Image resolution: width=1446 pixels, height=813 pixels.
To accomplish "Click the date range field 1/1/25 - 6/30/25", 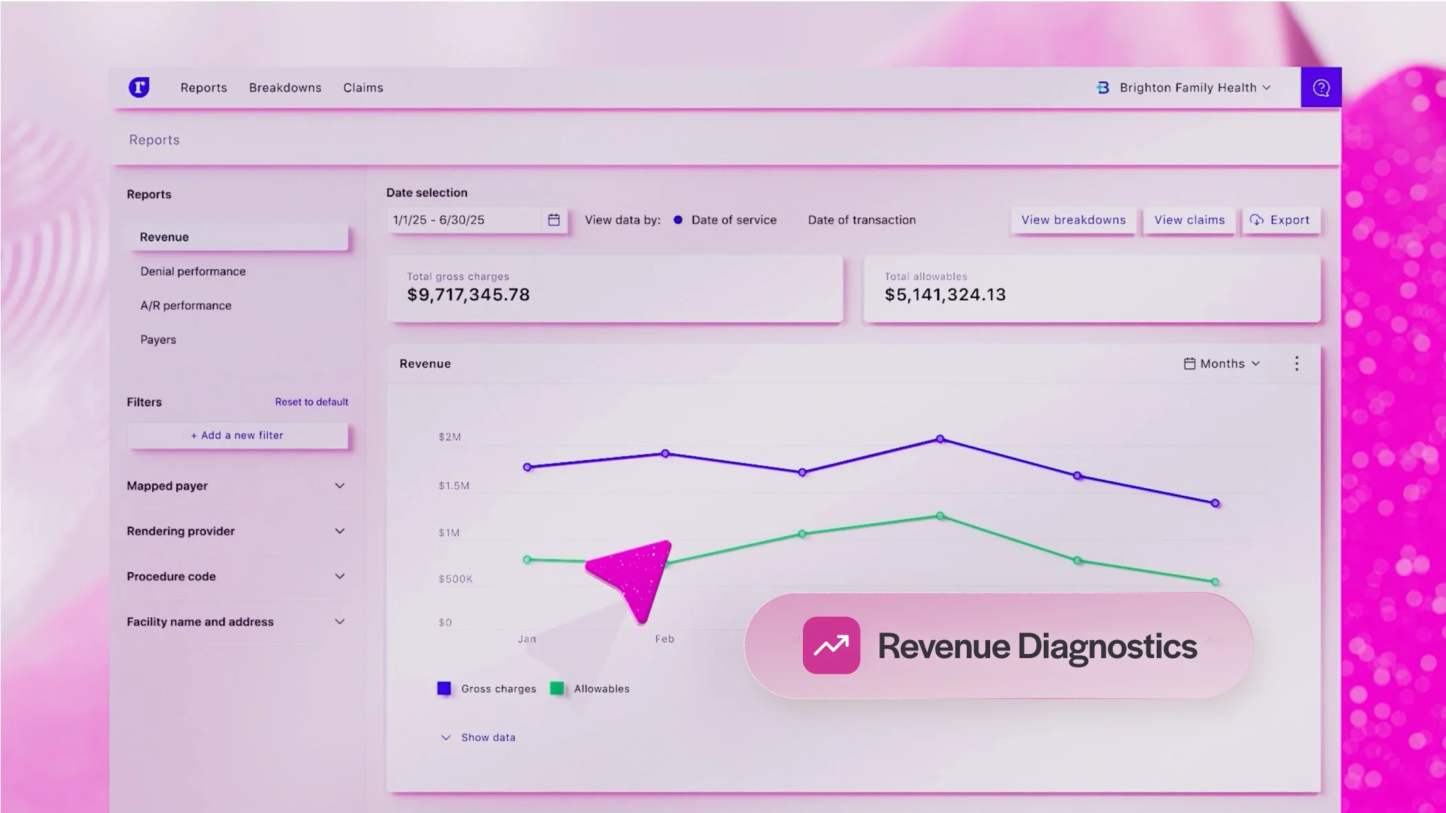I will point(477,220).
